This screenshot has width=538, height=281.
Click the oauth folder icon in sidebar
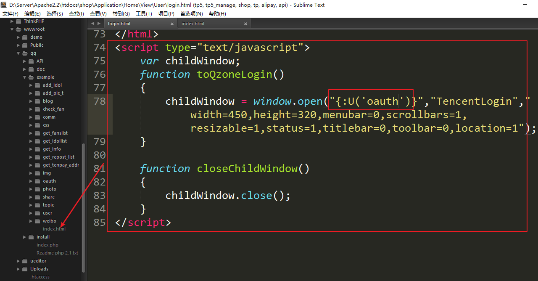coord(38,181)
